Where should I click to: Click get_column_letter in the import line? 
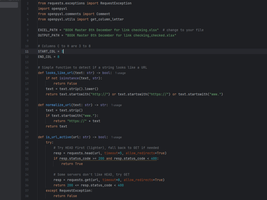[x=107, y=19]
